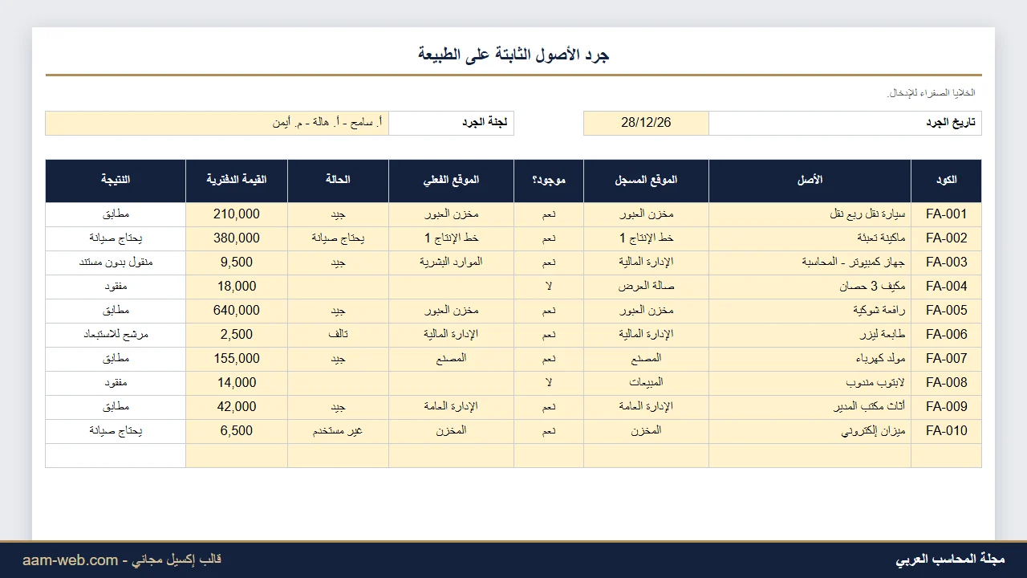The height and width of the screenshot is (578, 1027).
Task: Select registered location صالة العرض
Action: point(646,287)
